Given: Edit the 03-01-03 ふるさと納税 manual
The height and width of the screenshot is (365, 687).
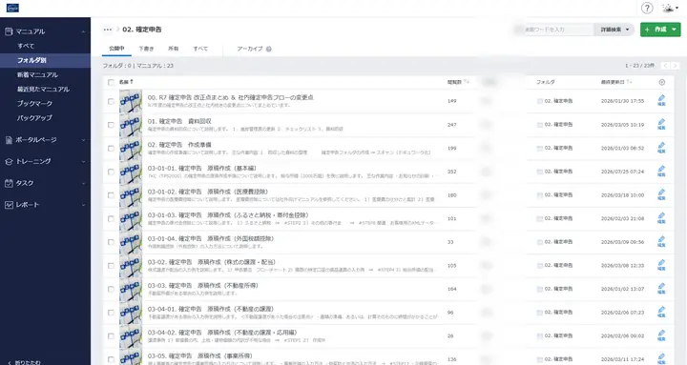Looking at the screenshot, I should 661,218.
